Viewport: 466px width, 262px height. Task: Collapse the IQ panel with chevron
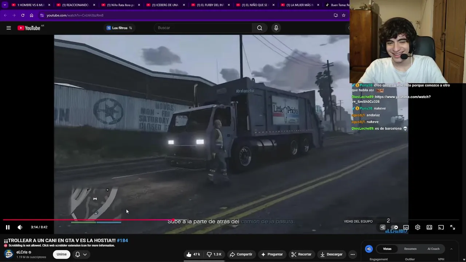pyautogui.click(x=451, y=249)
